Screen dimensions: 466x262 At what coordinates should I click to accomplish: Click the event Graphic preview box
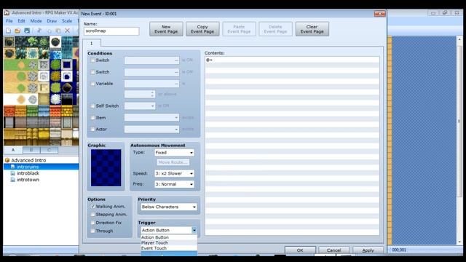click(x=106, y=168)
